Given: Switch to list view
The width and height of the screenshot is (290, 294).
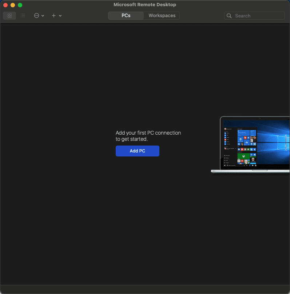Looking at the screenshot, I should 23,16.
